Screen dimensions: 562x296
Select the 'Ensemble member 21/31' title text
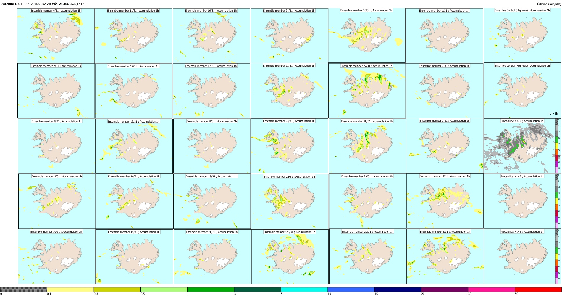[289, 11]
